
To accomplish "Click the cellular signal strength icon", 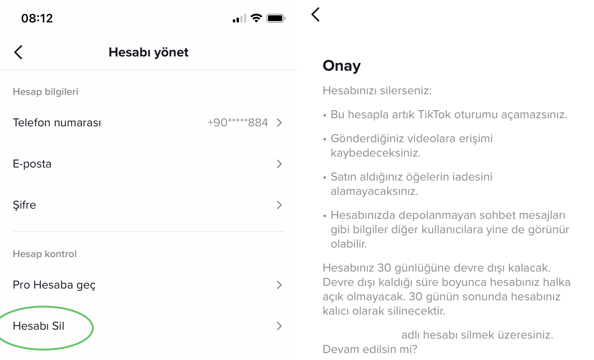I will click(239, 18).
